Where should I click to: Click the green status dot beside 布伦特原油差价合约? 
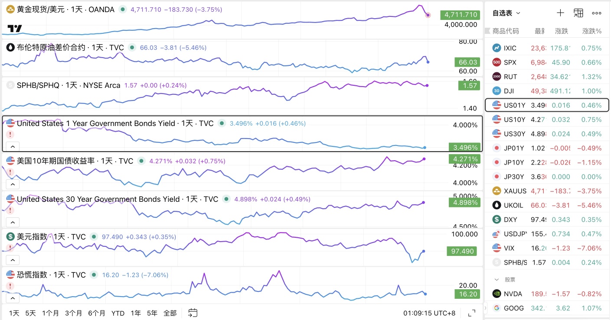[x=132, y=48]
